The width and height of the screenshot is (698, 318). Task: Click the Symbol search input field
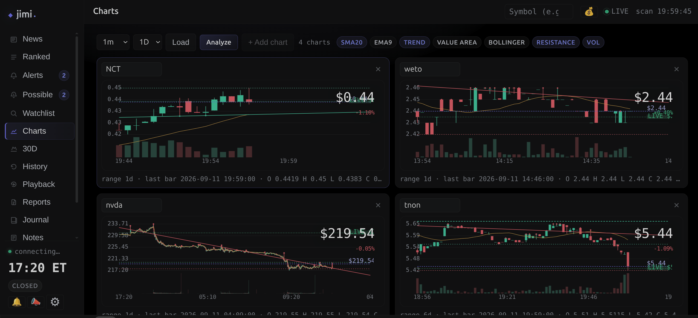(539, 11)
